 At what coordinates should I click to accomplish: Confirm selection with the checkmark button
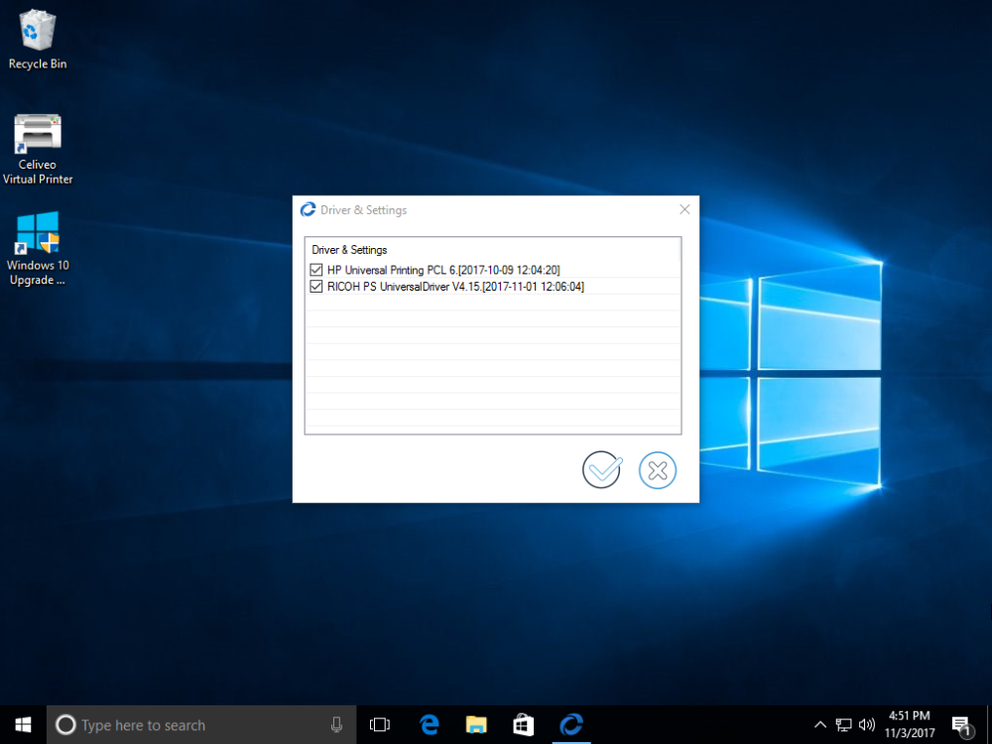(x=602, y=470)
